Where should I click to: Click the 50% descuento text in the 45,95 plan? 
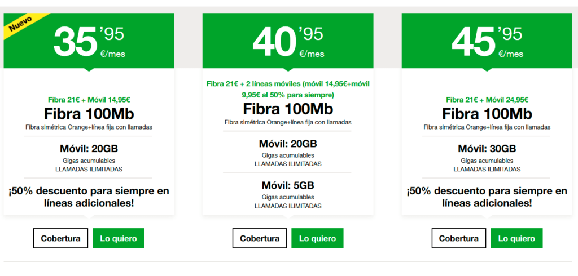pyautogui.click(x=487, y=197)
